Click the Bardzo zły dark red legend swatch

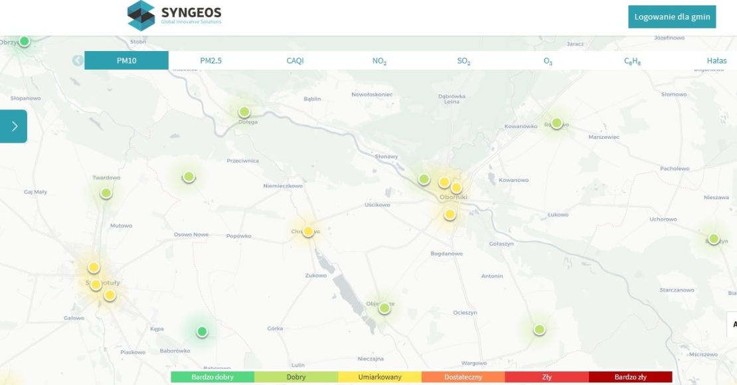[630, 377]
